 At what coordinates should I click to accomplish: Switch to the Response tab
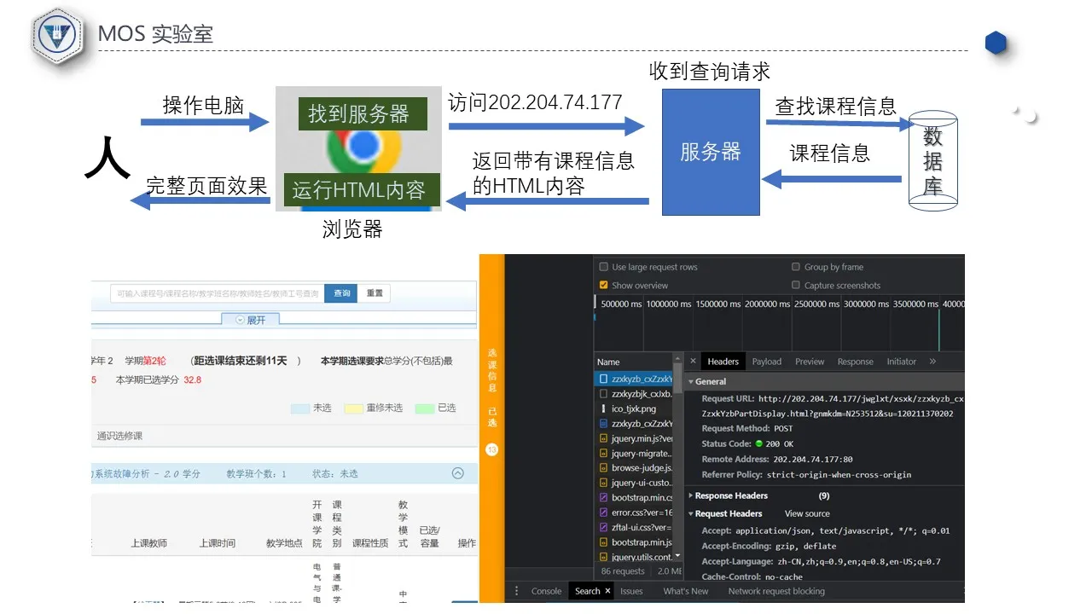855,362
